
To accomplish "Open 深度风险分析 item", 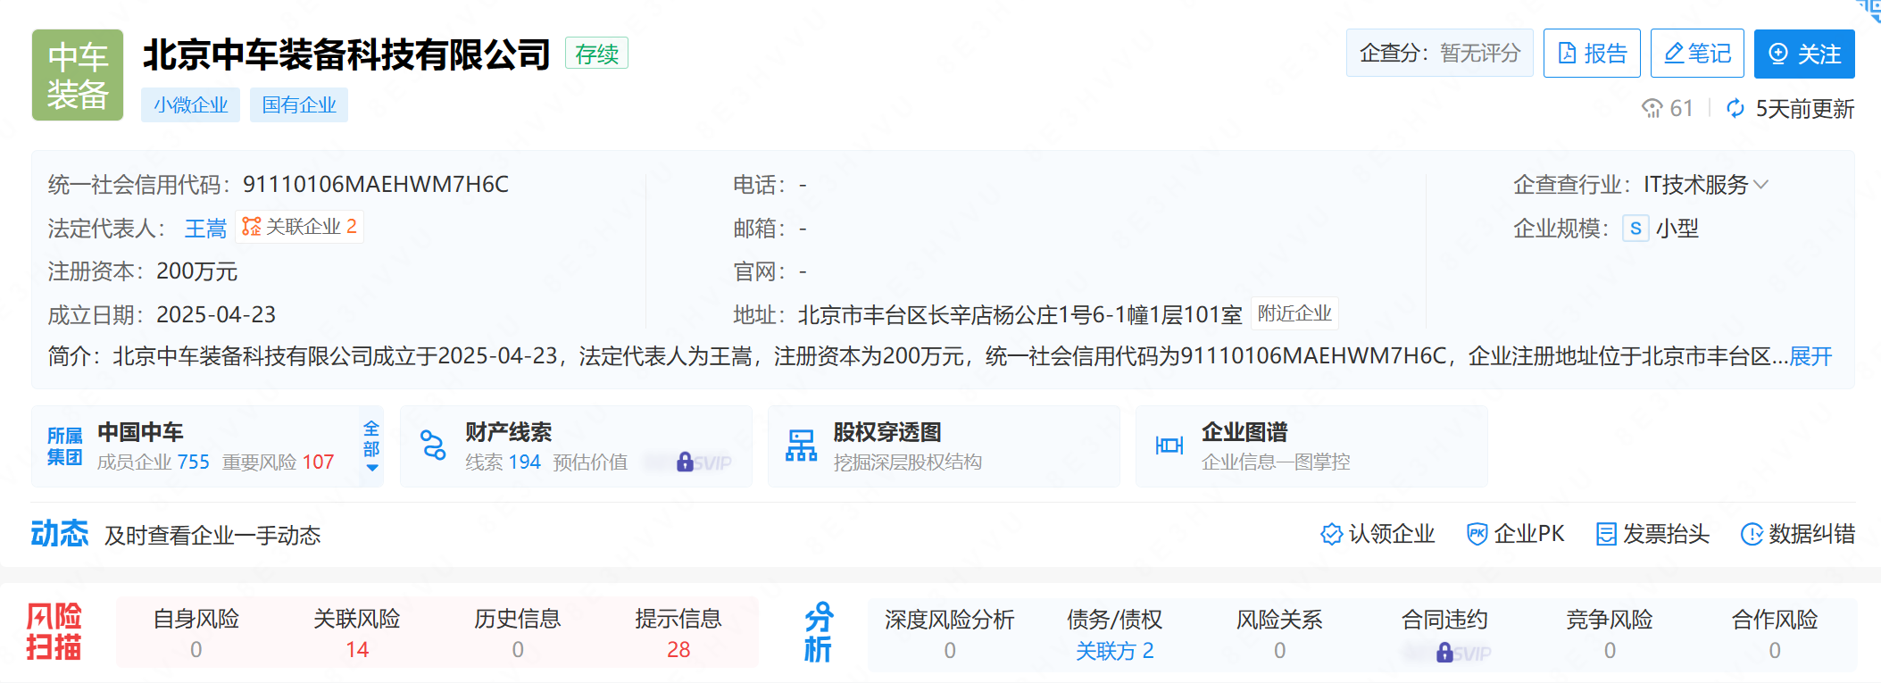I will click(x=950, y=634).
